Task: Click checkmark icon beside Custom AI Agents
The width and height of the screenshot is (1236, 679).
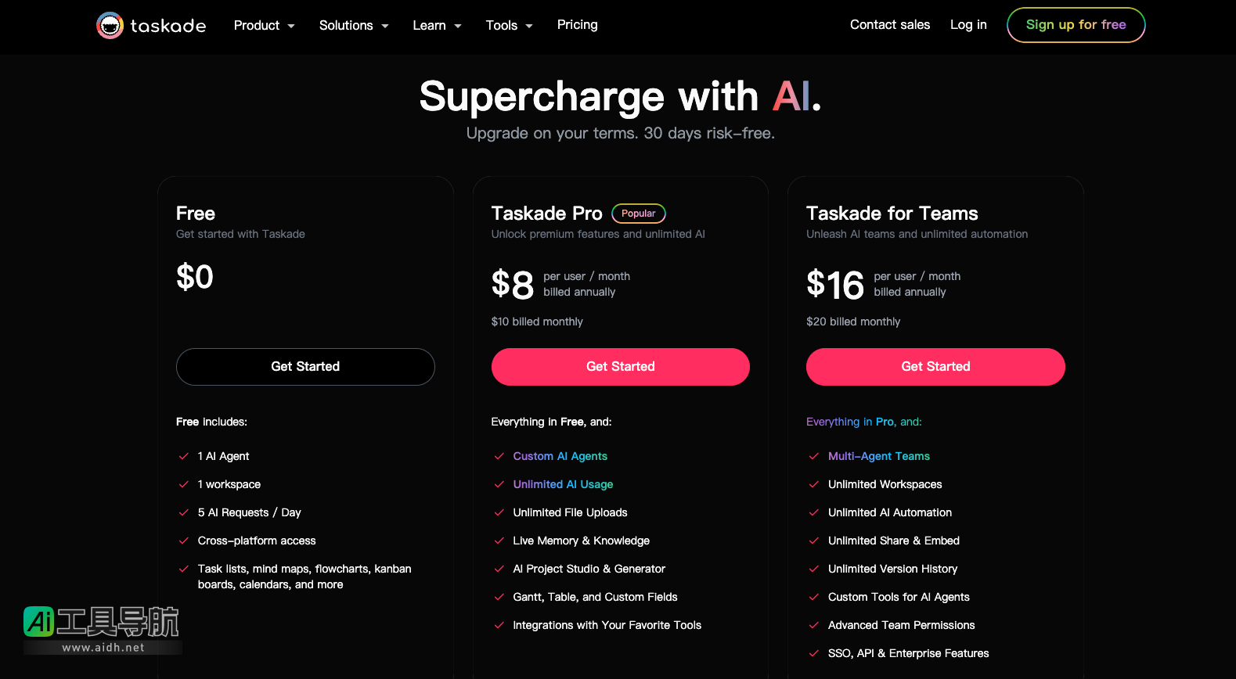Action: tap(499, 456)
